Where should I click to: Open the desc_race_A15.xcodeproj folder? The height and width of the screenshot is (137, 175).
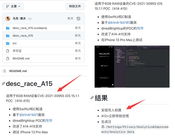click(x=30, y=28)
